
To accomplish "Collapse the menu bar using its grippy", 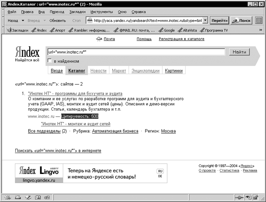I will pyautogui.click(x=3, y=12).
